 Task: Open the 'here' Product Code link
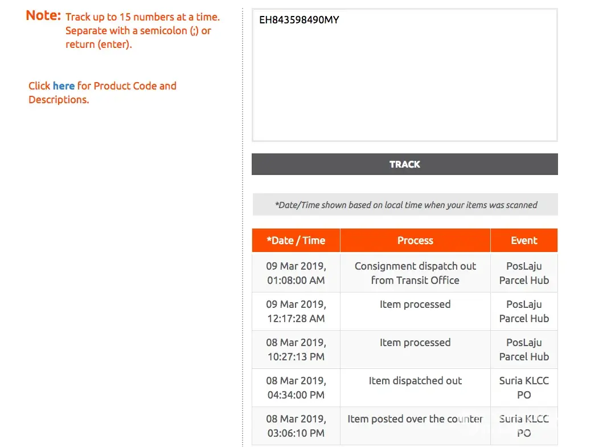point(63,86)
